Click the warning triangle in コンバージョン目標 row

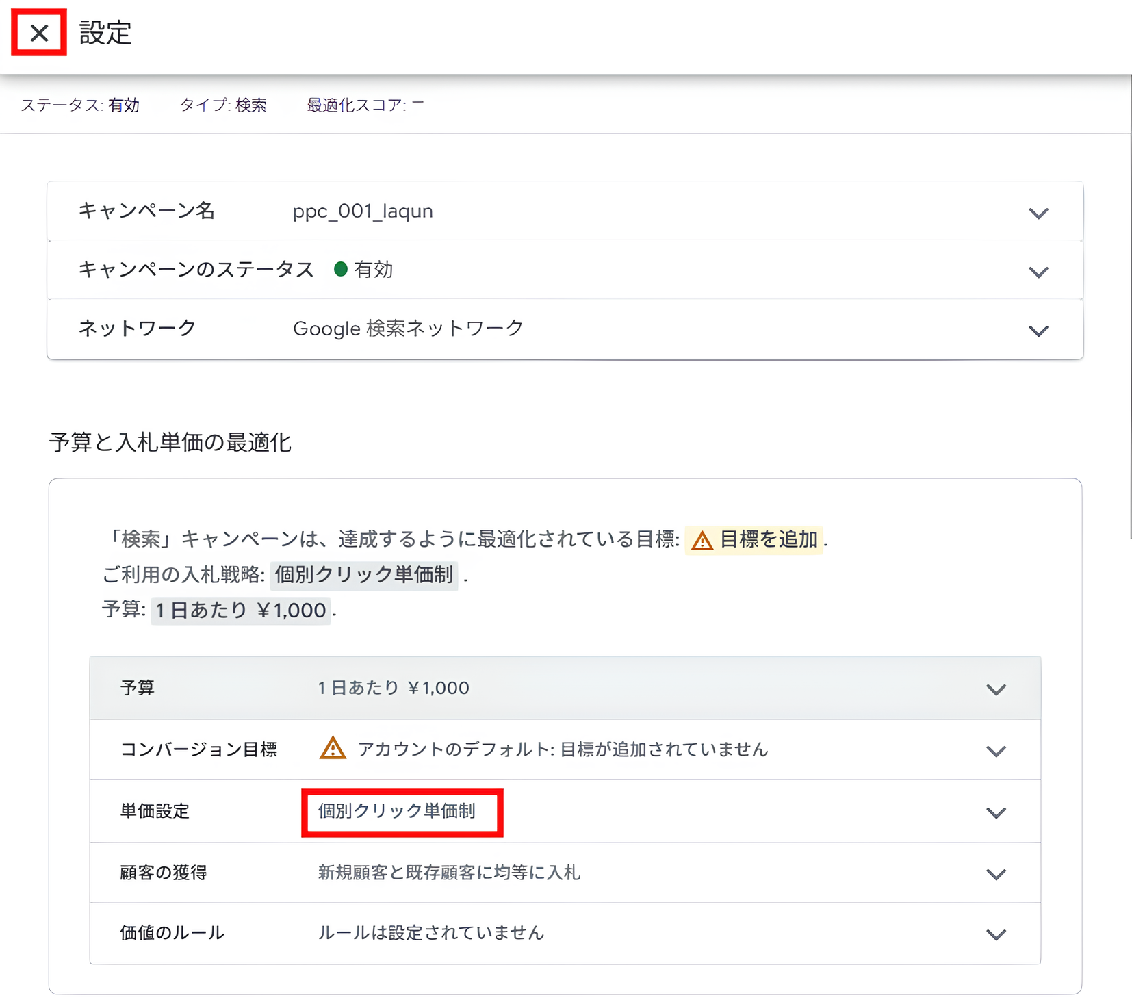coord(332,749)
